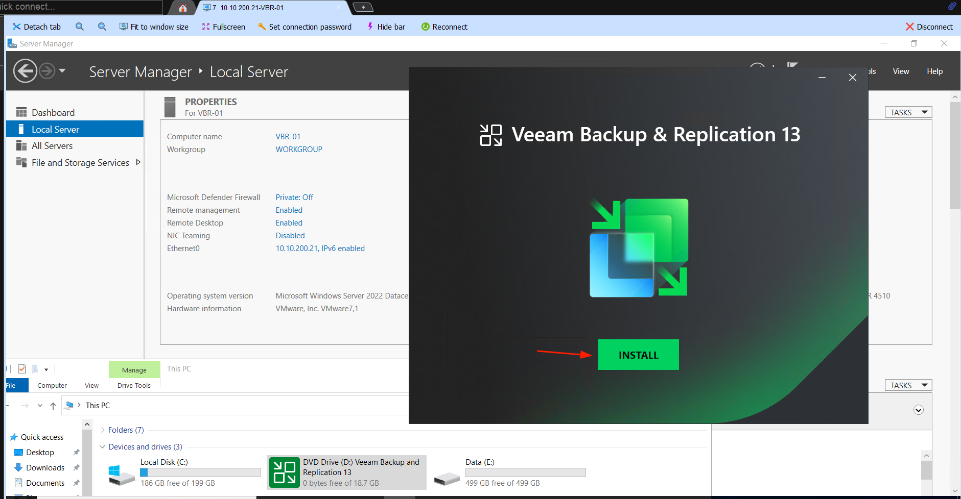Close the Veeam Backup & Replication installer
The width and height of the screenshot is (961, 499).
(x=853, y=78)
